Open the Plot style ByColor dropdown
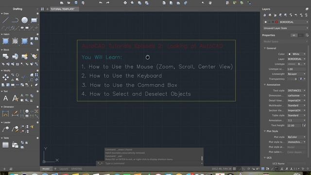 [x=297, y=137]
